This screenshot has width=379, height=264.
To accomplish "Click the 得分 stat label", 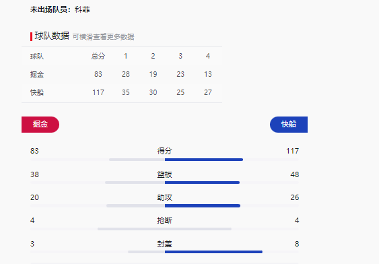I will 165,151.
